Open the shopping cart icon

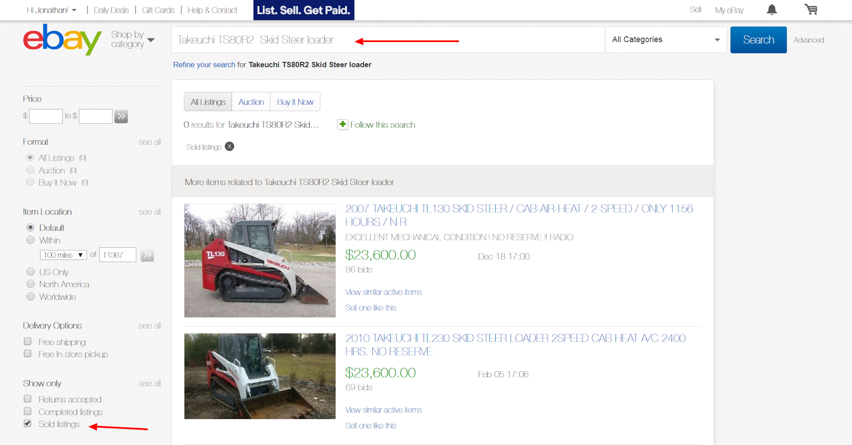[x=811, y=10]
